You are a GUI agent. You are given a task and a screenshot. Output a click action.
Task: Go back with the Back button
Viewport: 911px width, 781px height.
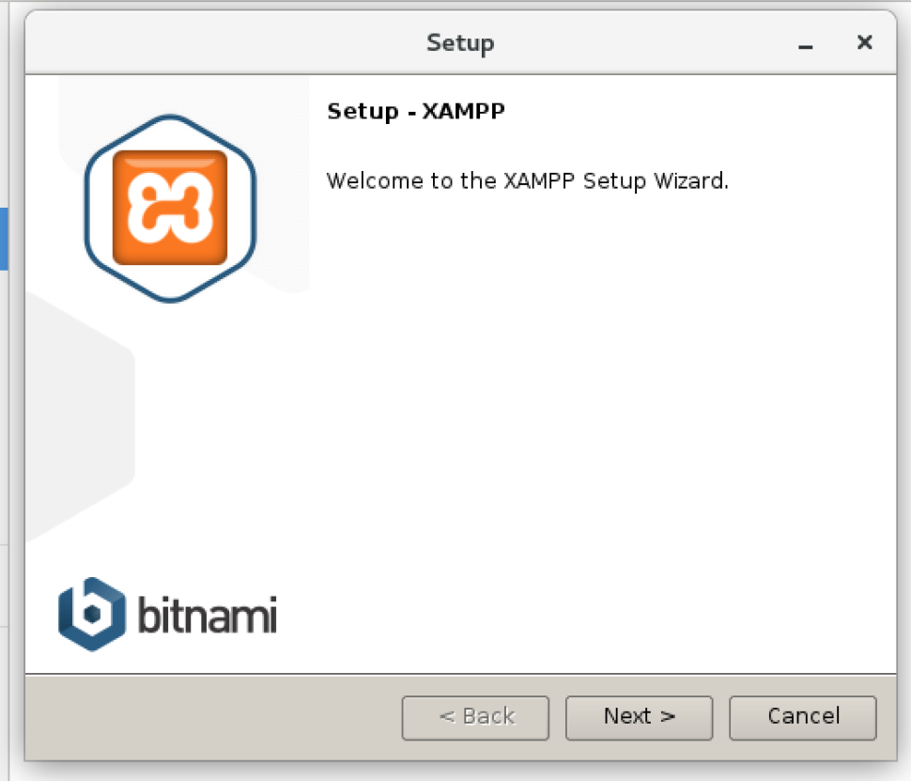(x=475, y=718)
